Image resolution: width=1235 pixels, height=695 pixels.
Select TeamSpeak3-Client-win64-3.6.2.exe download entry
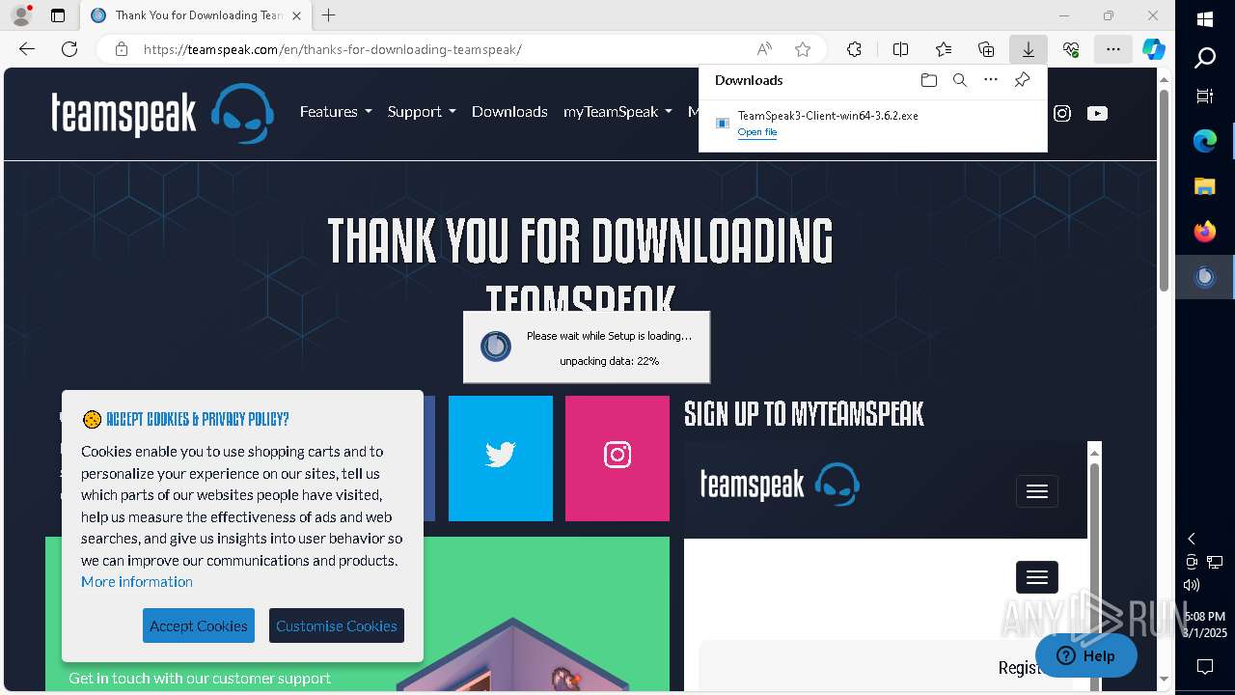click(873, 124)
